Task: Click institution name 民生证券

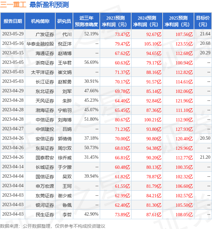Action: click(x=45, y=215)
